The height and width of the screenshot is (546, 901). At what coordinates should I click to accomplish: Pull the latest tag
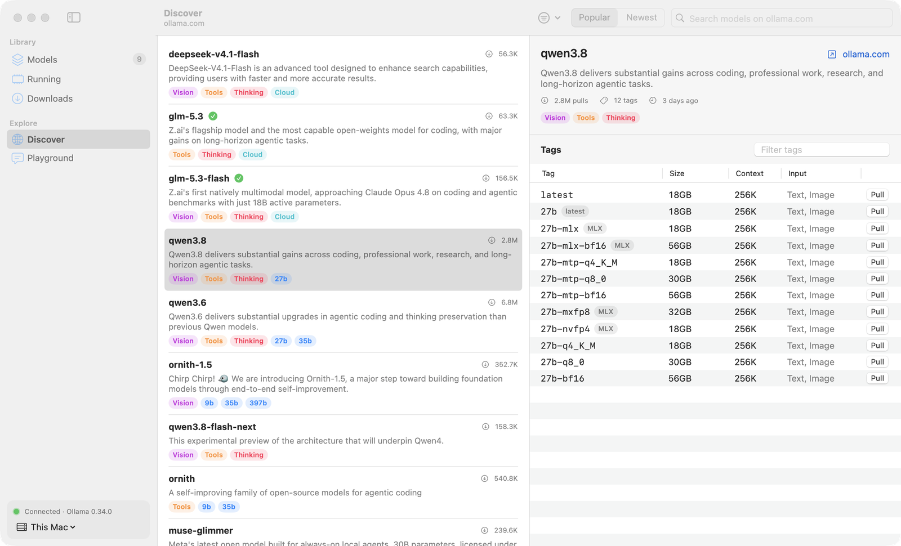click(x=877, y=195)
